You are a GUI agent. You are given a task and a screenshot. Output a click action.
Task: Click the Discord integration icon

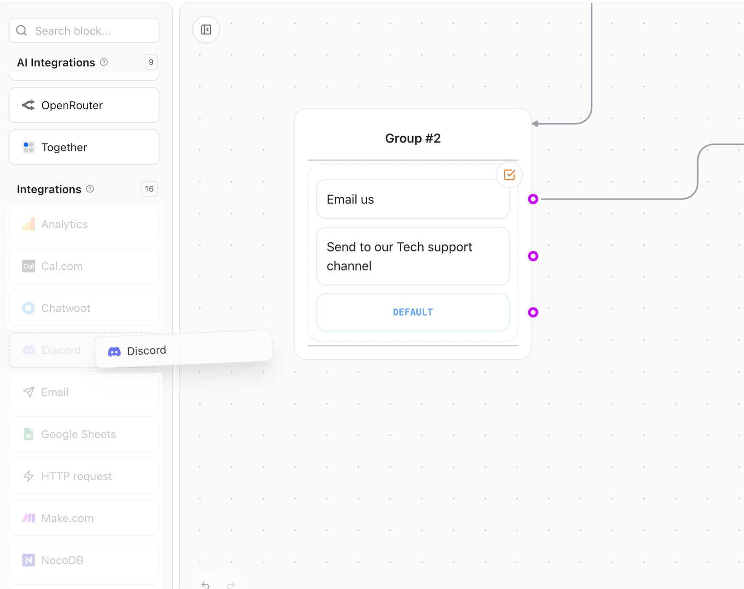click(28, 350)
